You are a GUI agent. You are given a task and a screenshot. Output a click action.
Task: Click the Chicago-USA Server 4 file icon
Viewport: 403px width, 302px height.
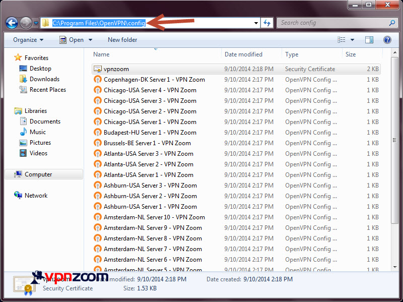click(97, 90)
